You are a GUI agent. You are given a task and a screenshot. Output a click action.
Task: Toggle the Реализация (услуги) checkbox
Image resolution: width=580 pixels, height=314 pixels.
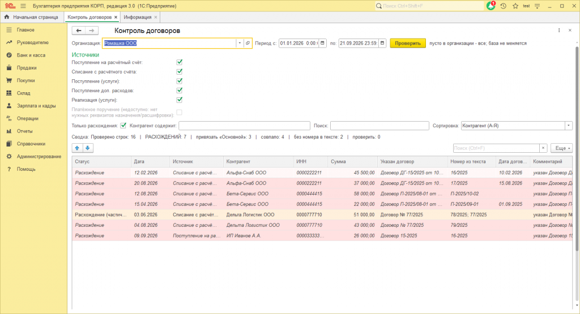click(180, 100)
